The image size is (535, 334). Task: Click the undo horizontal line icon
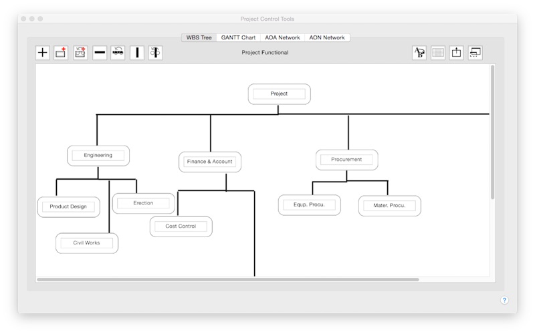tap(118, 53)
